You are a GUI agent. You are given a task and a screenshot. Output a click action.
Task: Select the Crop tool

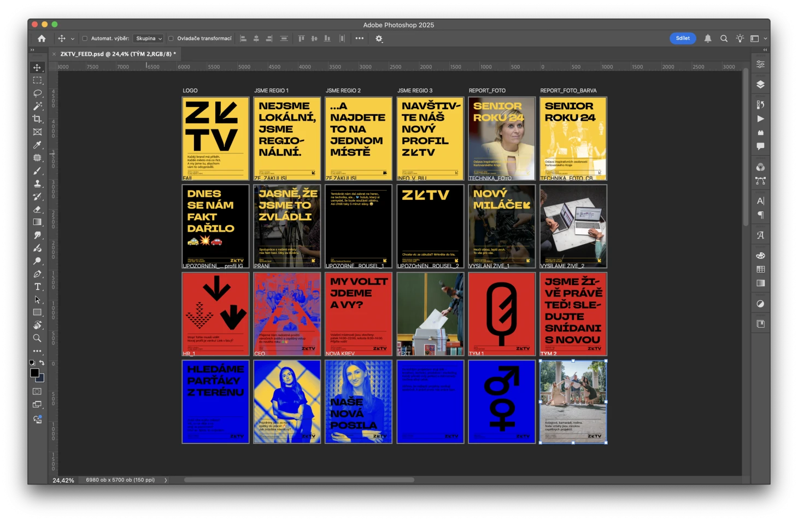[x=37, y=119]
